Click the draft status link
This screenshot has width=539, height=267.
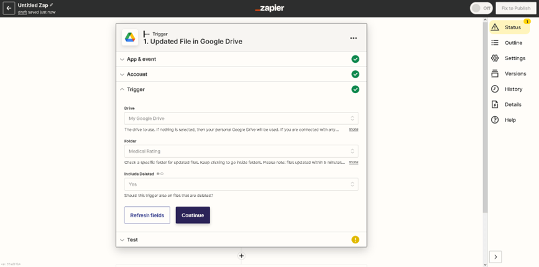pyautogui.click(x=22, y=12)
